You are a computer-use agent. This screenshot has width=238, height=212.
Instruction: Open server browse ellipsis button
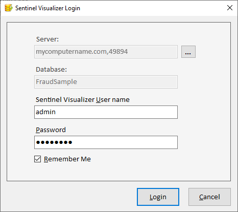[x=188, y=52]
